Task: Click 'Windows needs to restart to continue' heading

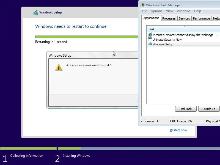Action: 71,26
